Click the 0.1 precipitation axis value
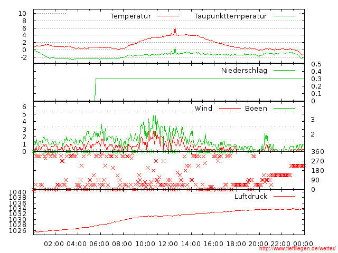 click(x=316, y=94)
